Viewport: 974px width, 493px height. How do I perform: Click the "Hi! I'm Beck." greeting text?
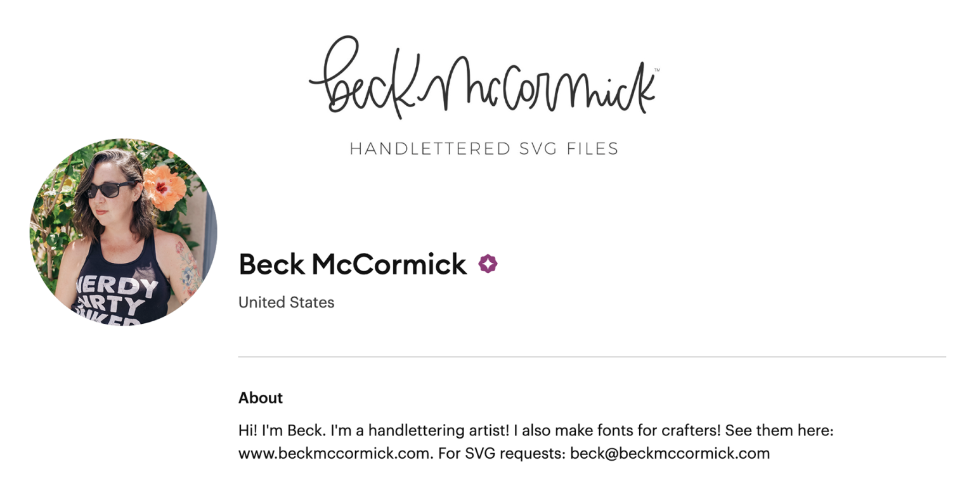point(276,431)
